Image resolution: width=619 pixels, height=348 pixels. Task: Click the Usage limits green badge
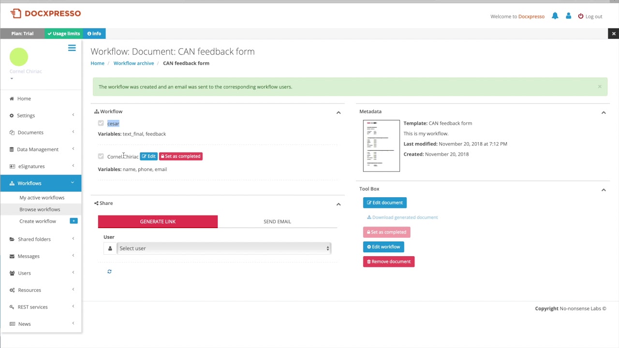(x=64, y=33)
